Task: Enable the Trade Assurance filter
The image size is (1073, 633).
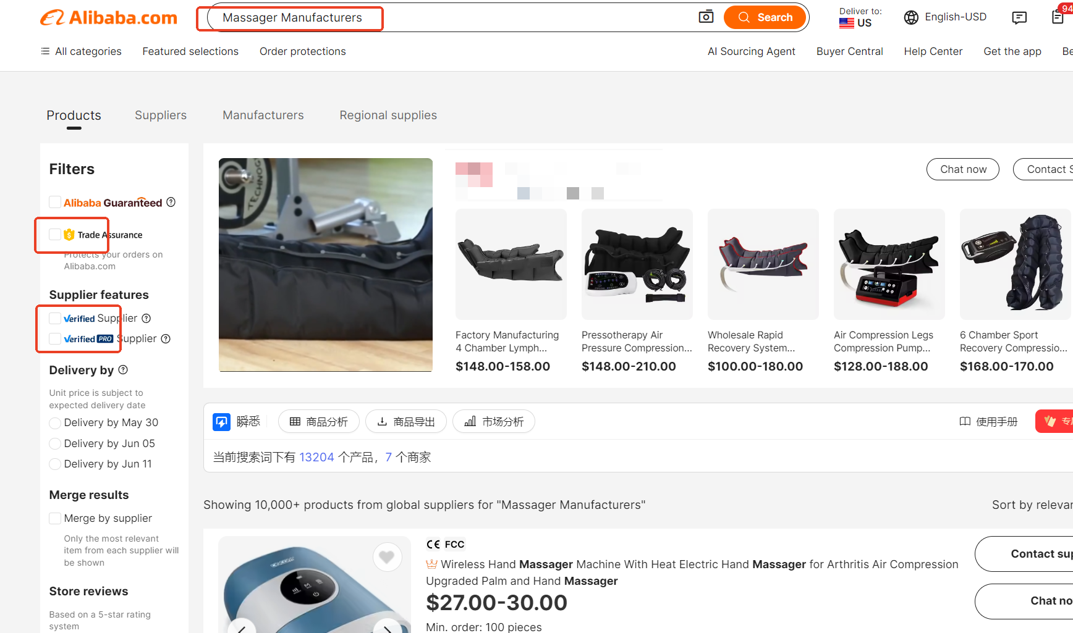Action: (55, 235)
